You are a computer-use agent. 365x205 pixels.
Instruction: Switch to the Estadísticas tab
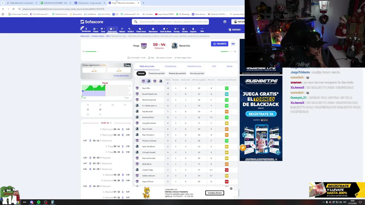click(x=171, y=66)
